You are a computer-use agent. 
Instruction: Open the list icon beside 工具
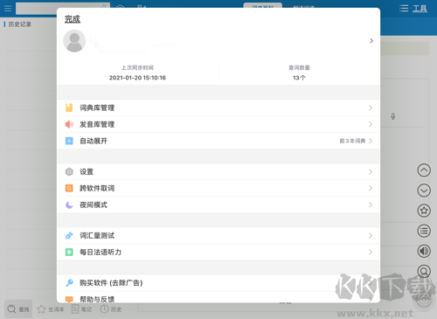click(x=404, y=8)
